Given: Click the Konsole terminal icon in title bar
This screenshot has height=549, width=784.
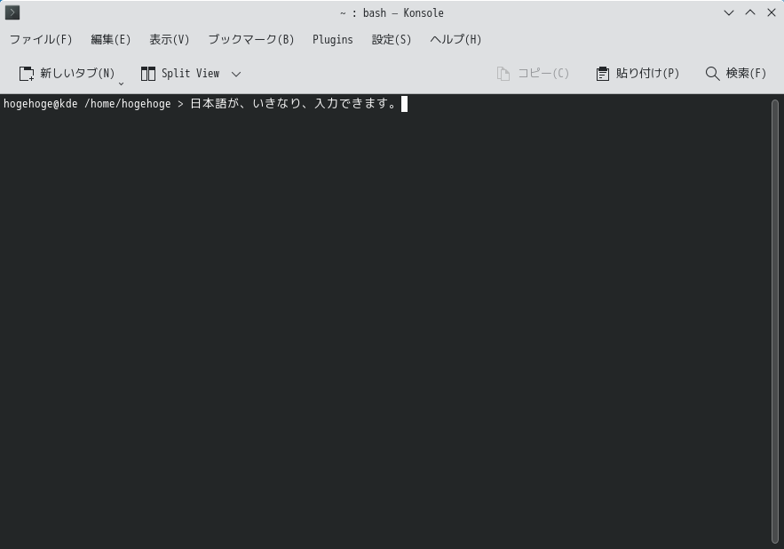Looking at the screenshot, I should (12, 12).
